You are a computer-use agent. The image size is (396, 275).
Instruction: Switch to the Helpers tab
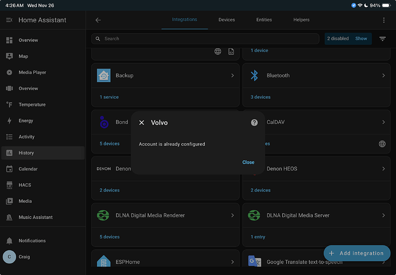point(301,20)
